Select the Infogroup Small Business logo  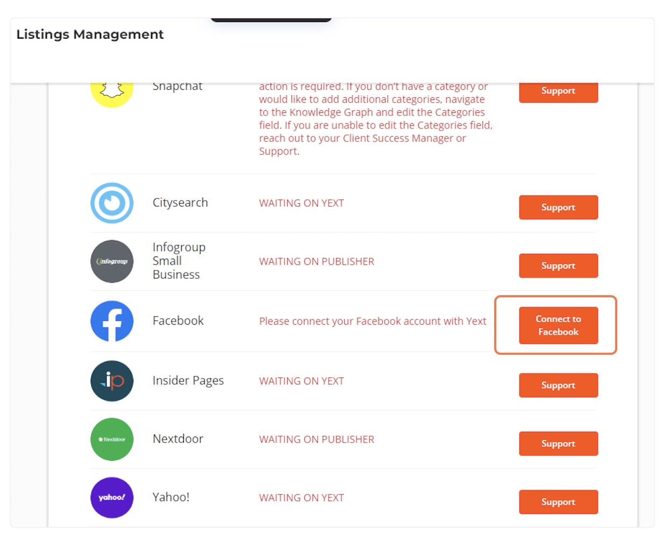112,261
